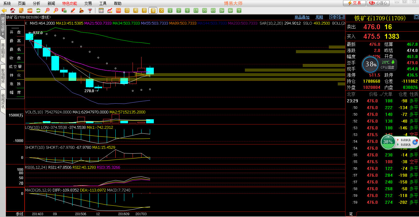Screen dimensions: 419x217
Task: Click the right arrow chart navigation icon
Action: pos(337,17)
